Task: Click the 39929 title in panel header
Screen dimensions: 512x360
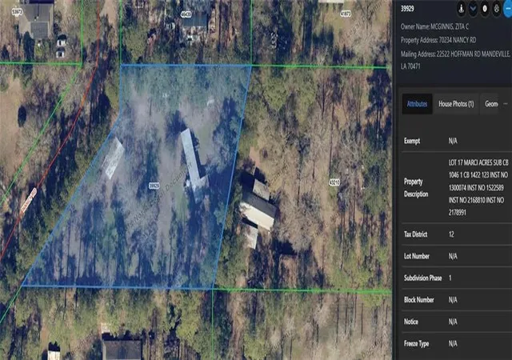Action: [407, 9]
